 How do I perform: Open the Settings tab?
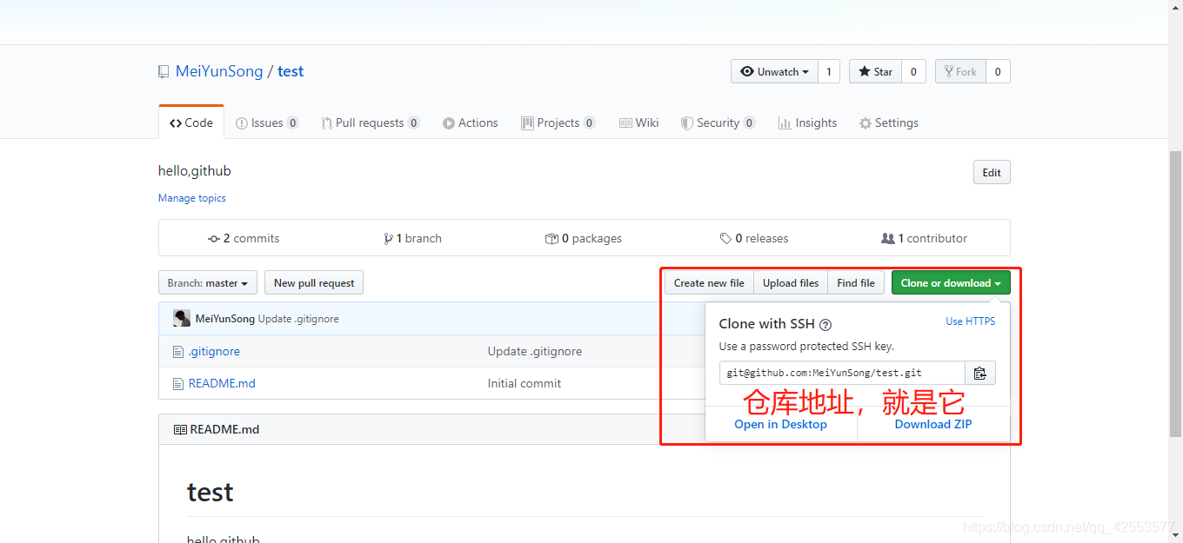tap(889, 123)
